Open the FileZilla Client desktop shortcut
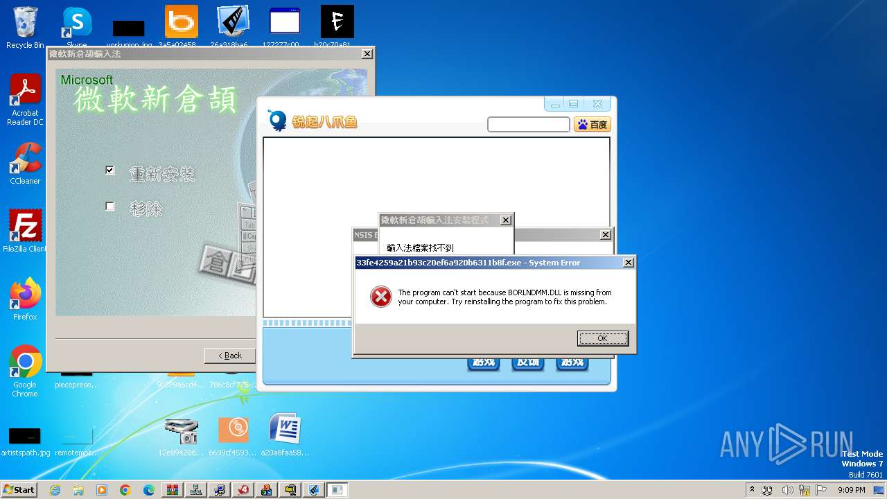Viewport: 887px width, 499px height. (x=25, y=231)
